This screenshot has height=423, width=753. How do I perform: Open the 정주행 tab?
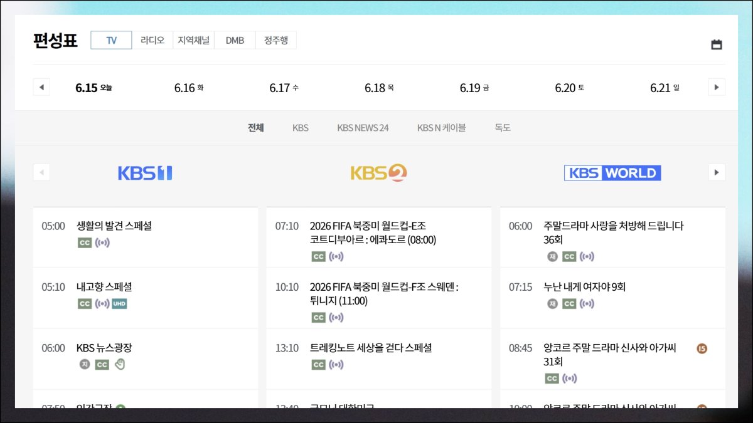pos(276,40)
